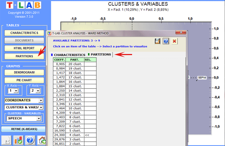
Task: Click the home icon in sidebar
Action: pyautogui.click(x=42, y=140)
